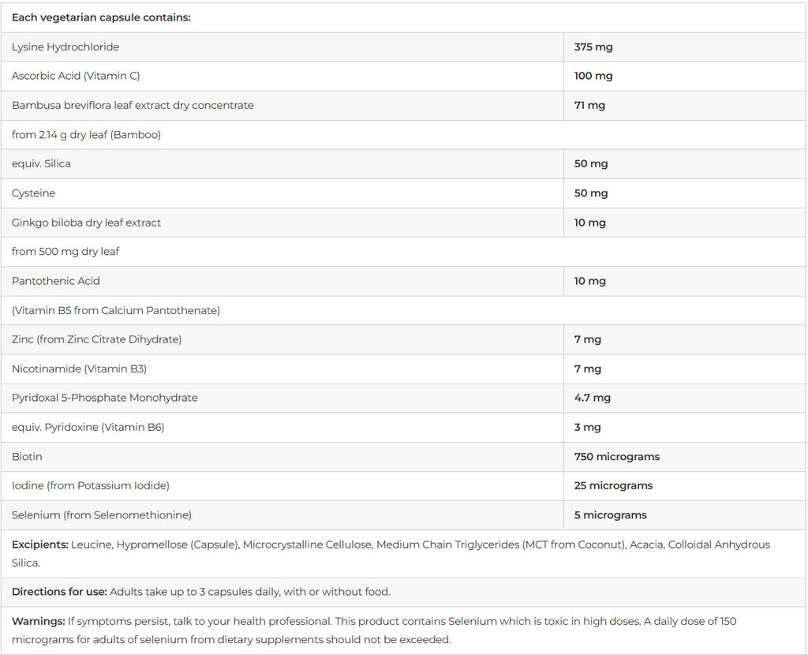The image size is (808, 655).
Task: Click the Ascorbic Acid (Vitamin C) row label
Action: pos(76,76)
